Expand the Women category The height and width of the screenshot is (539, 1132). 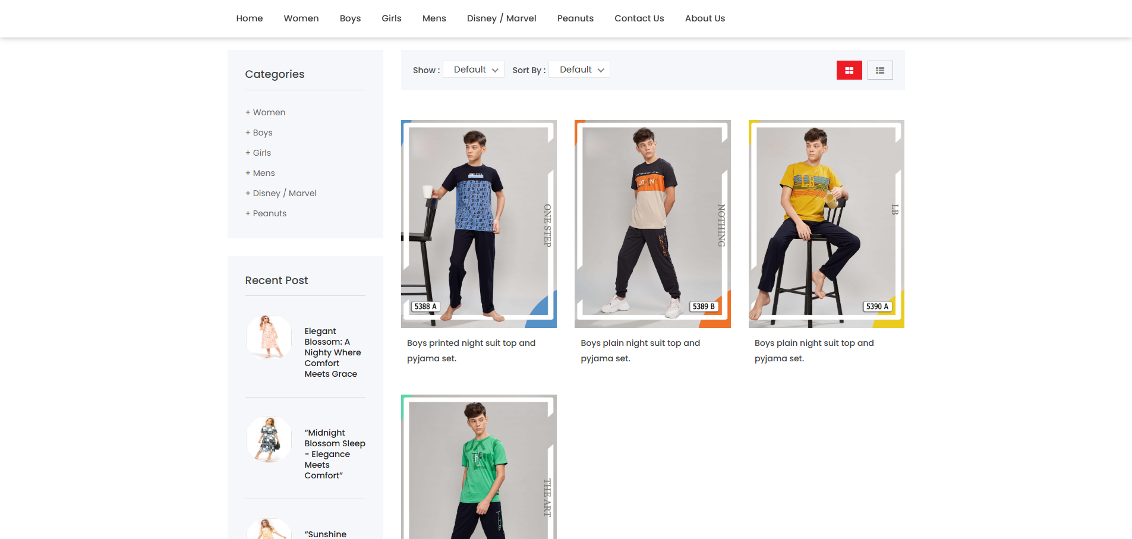[265, 112]
